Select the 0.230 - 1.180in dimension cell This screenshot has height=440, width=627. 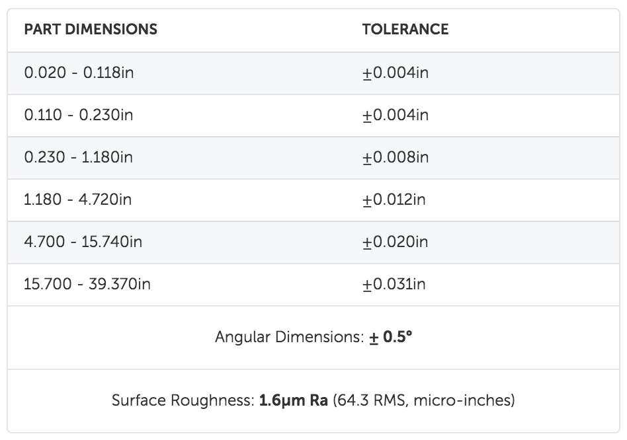[x=78, y=157]
